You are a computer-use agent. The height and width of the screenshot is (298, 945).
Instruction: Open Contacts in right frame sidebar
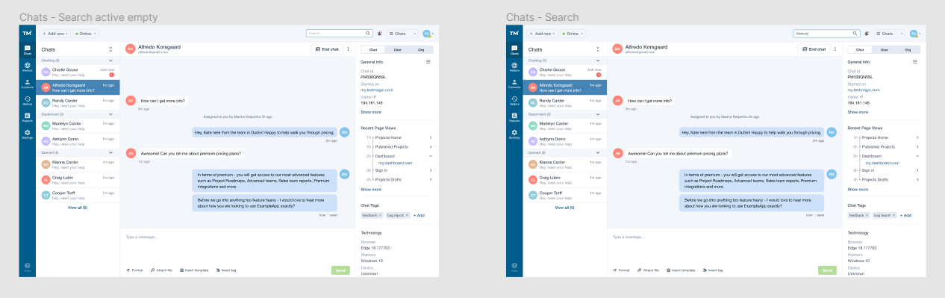[x=514, y=84]
